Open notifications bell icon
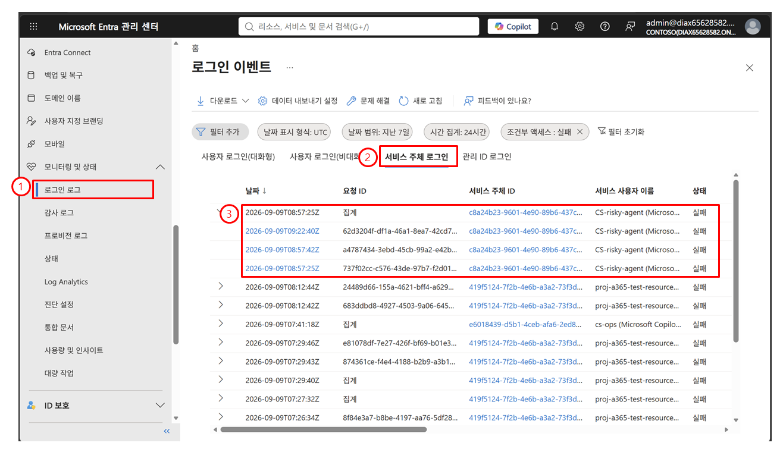 (555, 27)
